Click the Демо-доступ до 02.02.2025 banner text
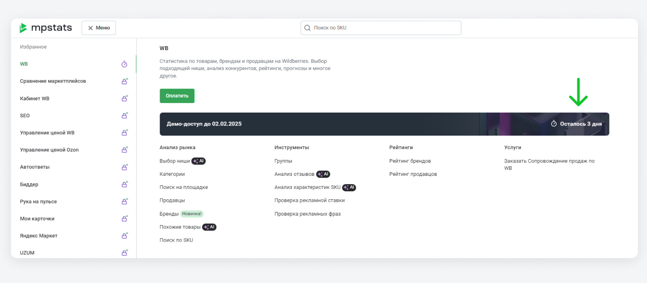Image resolution: width=647 pixels, height=283 pixels. click(204, 124)
